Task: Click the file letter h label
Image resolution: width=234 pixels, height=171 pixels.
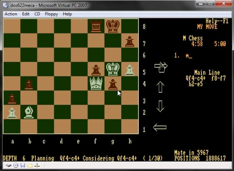Action: [130, 141]
